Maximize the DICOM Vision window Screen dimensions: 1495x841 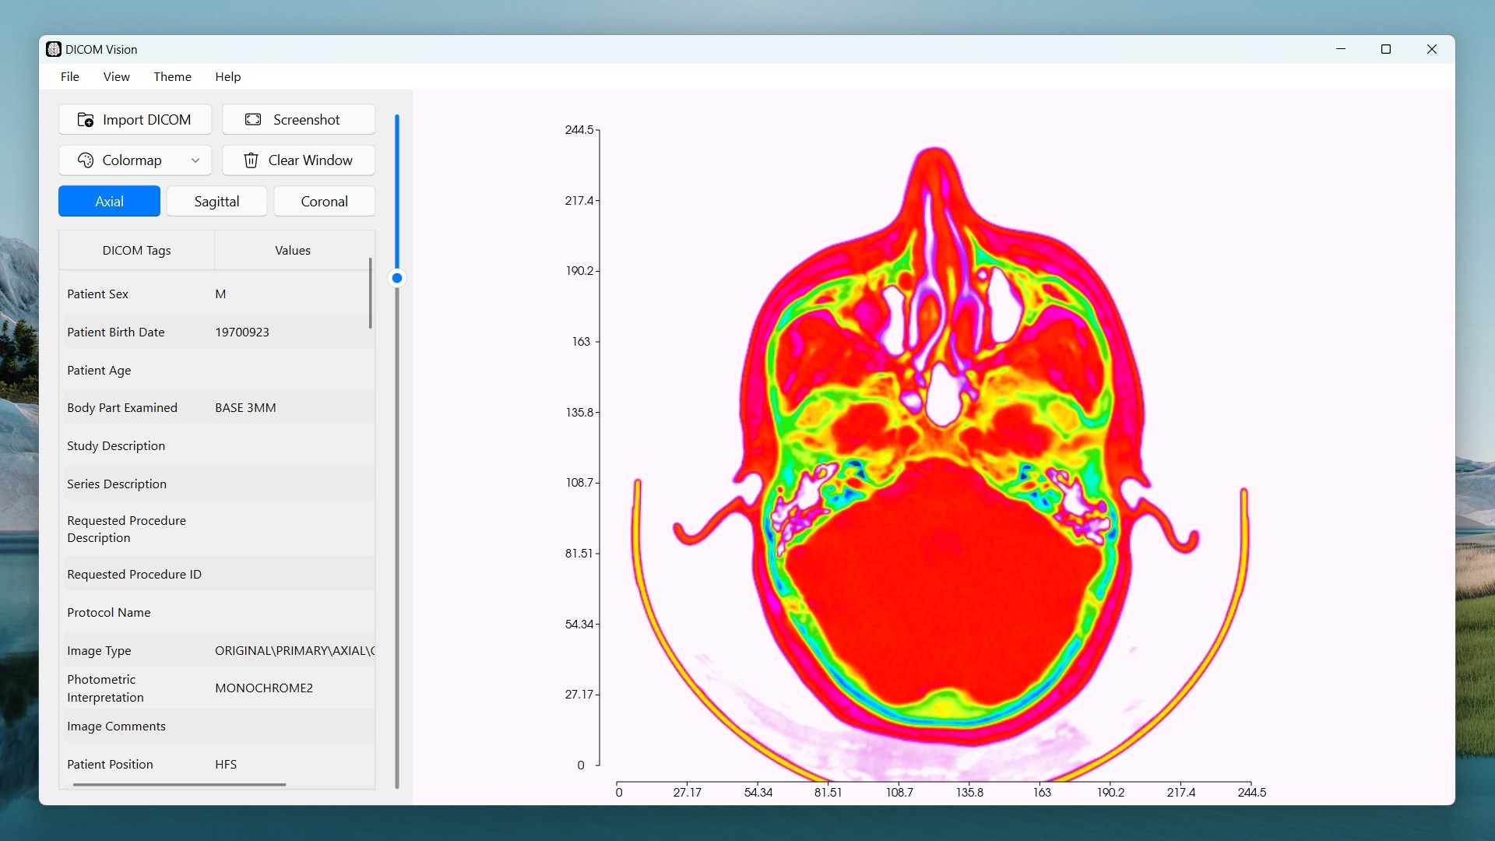pos(1386,49)
